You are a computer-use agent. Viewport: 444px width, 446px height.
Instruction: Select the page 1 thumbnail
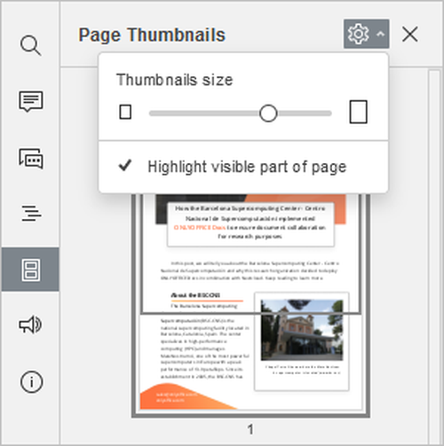point(250,304)
